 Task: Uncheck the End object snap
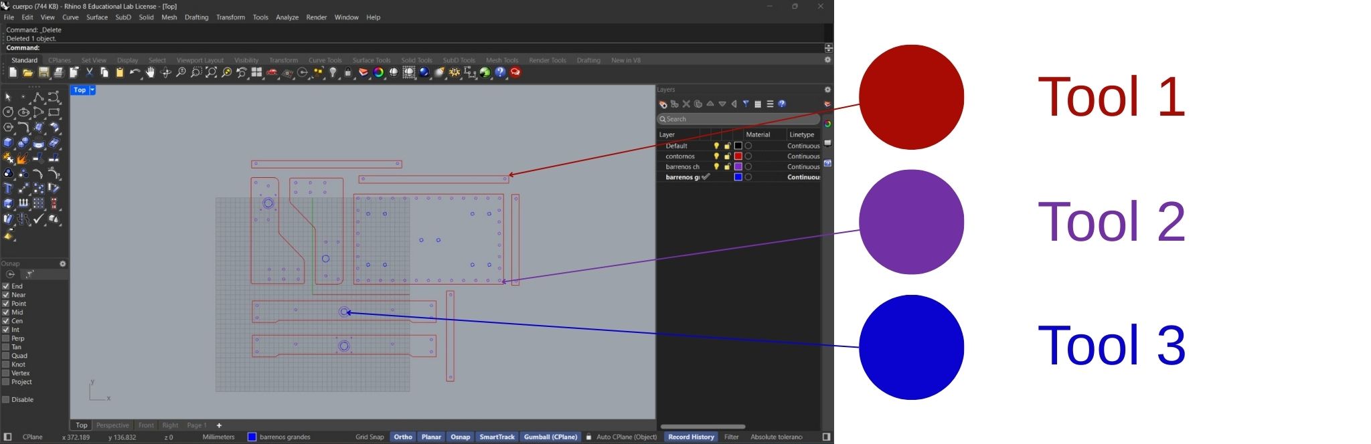[6, 286]
